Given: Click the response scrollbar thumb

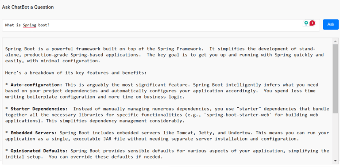Looking at the screenshot, I should click(x=335, y=78).
